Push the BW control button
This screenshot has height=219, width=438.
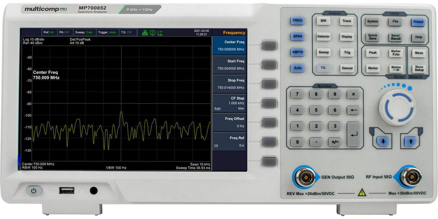[323, 21]
